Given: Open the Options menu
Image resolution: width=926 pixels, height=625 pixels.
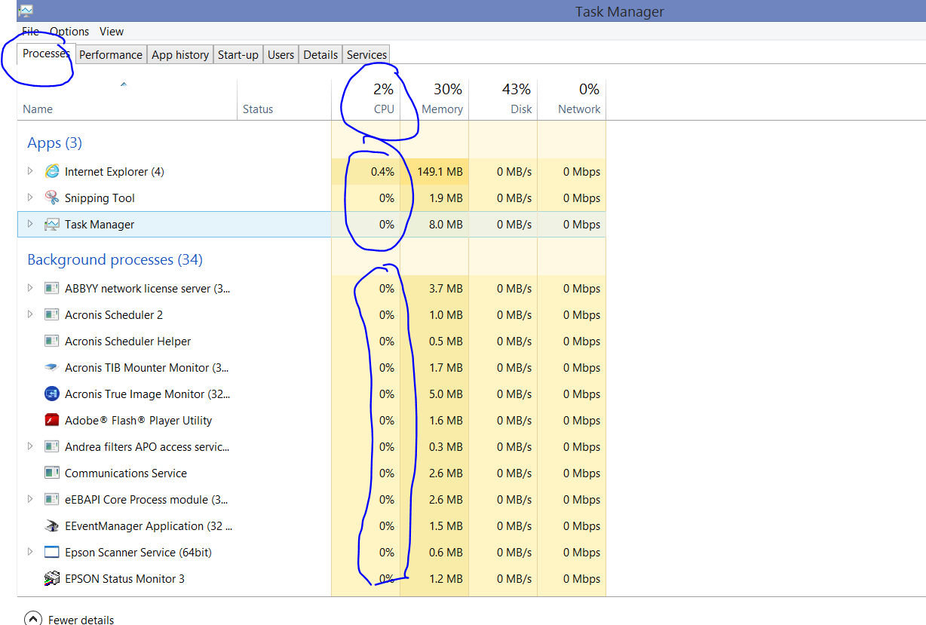Looking at the screenshot, I should pyautogui.click(x=69, y=32).
